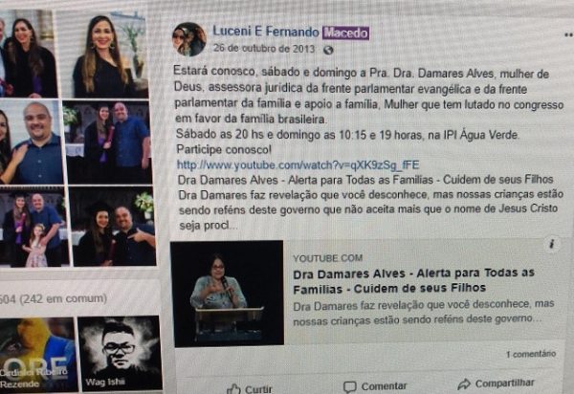Click the Comentar speech bubble icon
This screenshot has height=394, width=574.
pos(349,387)
